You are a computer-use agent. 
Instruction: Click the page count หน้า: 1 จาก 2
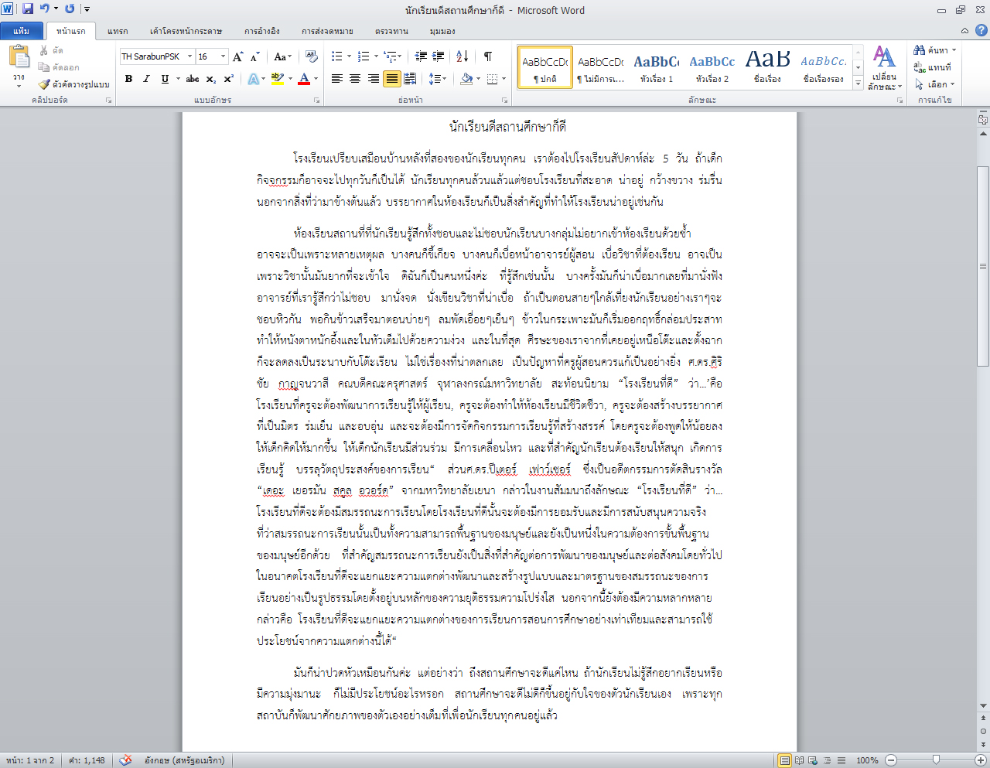coord(30,760)
